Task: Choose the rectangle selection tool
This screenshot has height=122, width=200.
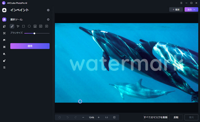Action: tap(23, 26)
